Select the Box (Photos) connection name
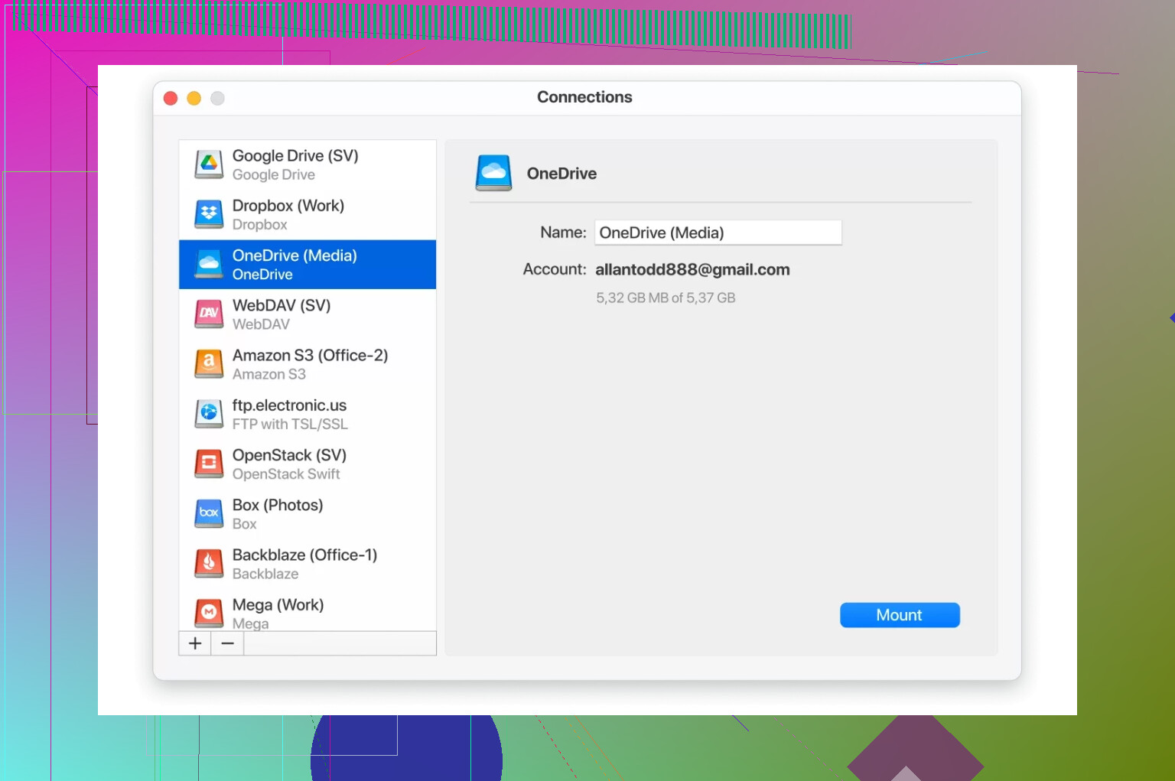Viewport: 1175px width, 781px height. coord(278,505)
